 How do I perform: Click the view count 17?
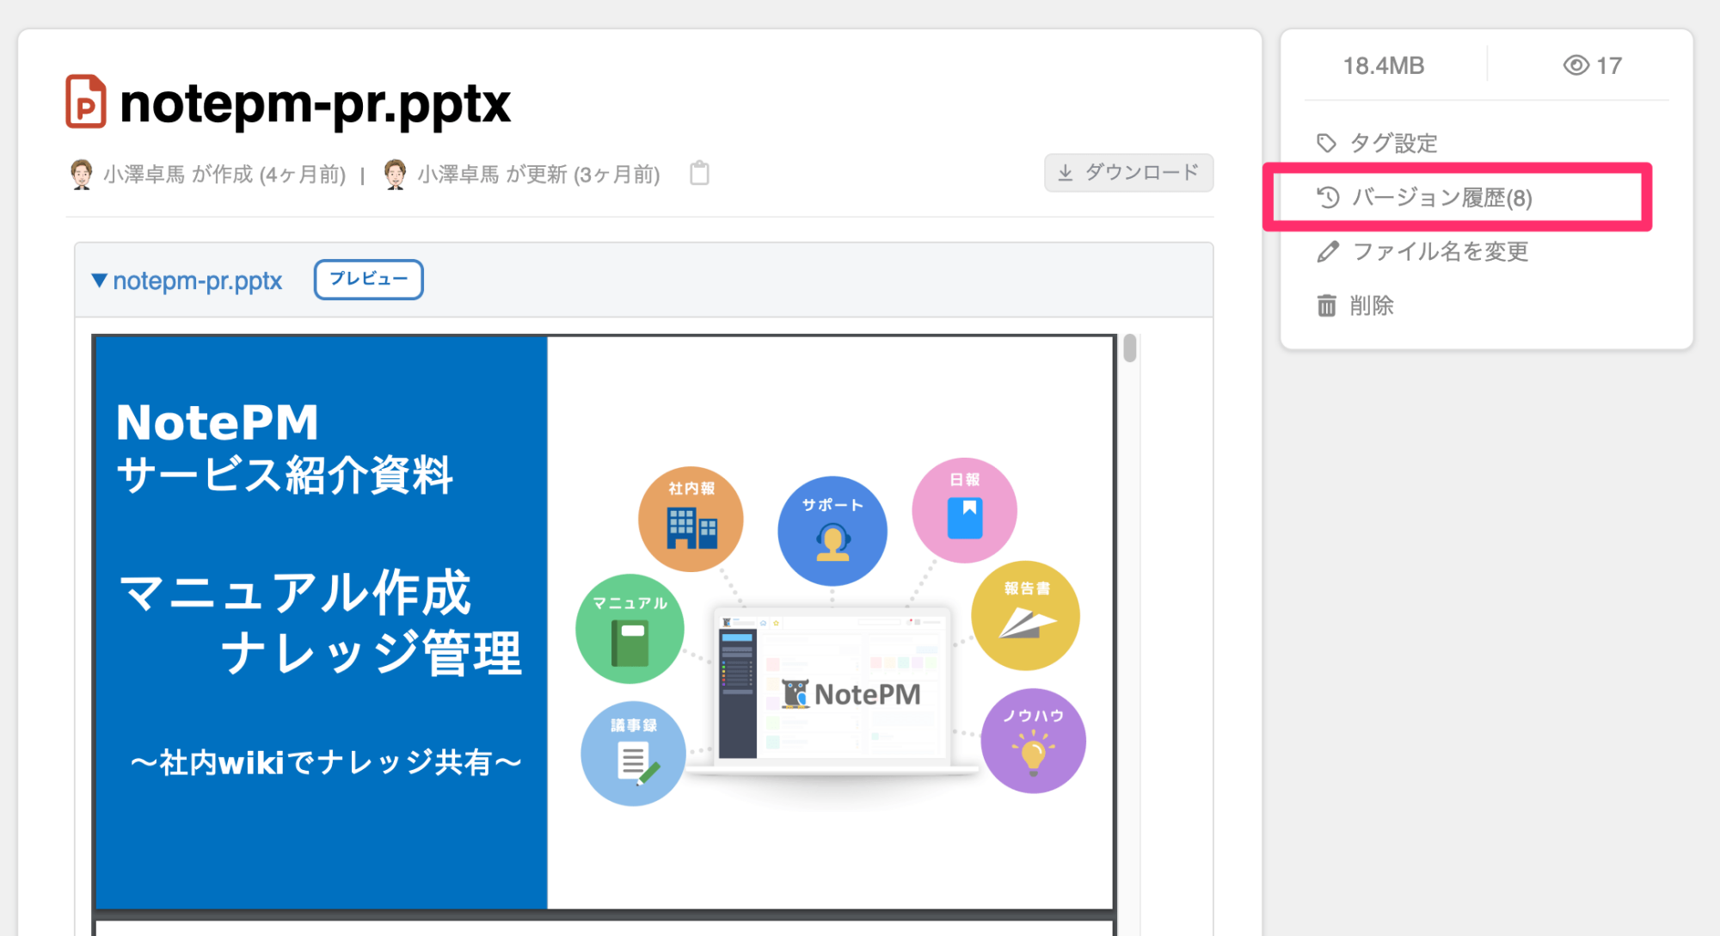coord(1609,65)
